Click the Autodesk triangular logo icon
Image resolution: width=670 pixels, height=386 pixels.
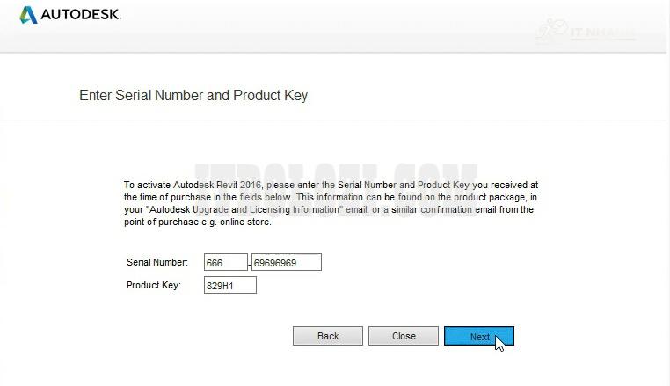[28, 15]
